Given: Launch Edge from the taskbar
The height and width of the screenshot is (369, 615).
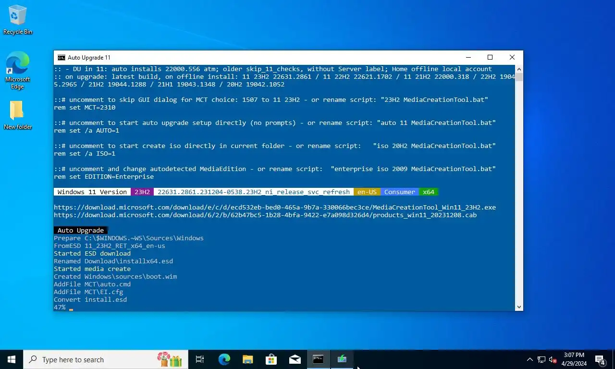Looking at the screenshot, I should [x=224, y=359].
